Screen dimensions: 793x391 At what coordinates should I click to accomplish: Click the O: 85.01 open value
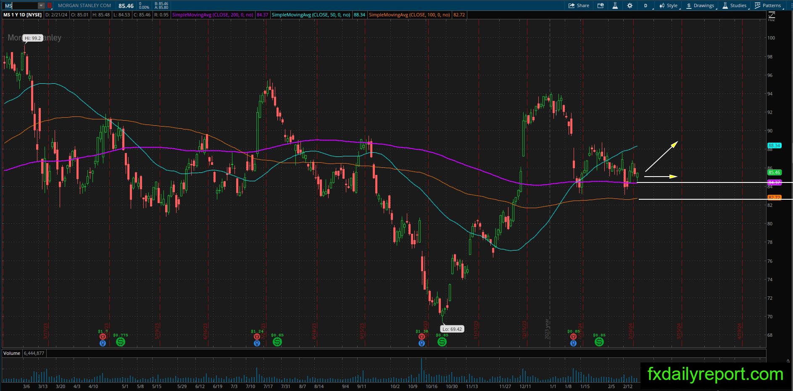coord(80,15)
